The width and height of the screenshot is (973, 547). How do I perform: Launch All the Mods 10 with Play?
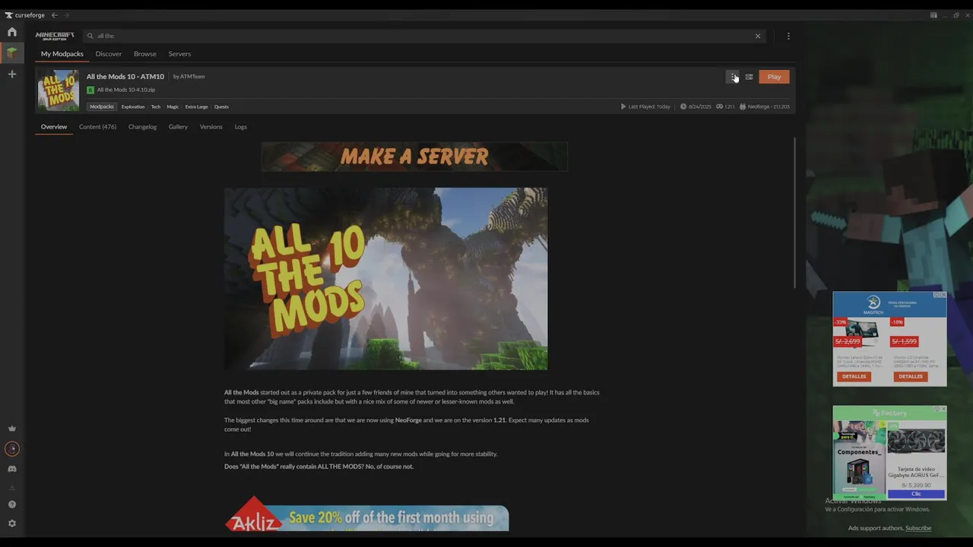pyautogui.click(x=774, y=77)
